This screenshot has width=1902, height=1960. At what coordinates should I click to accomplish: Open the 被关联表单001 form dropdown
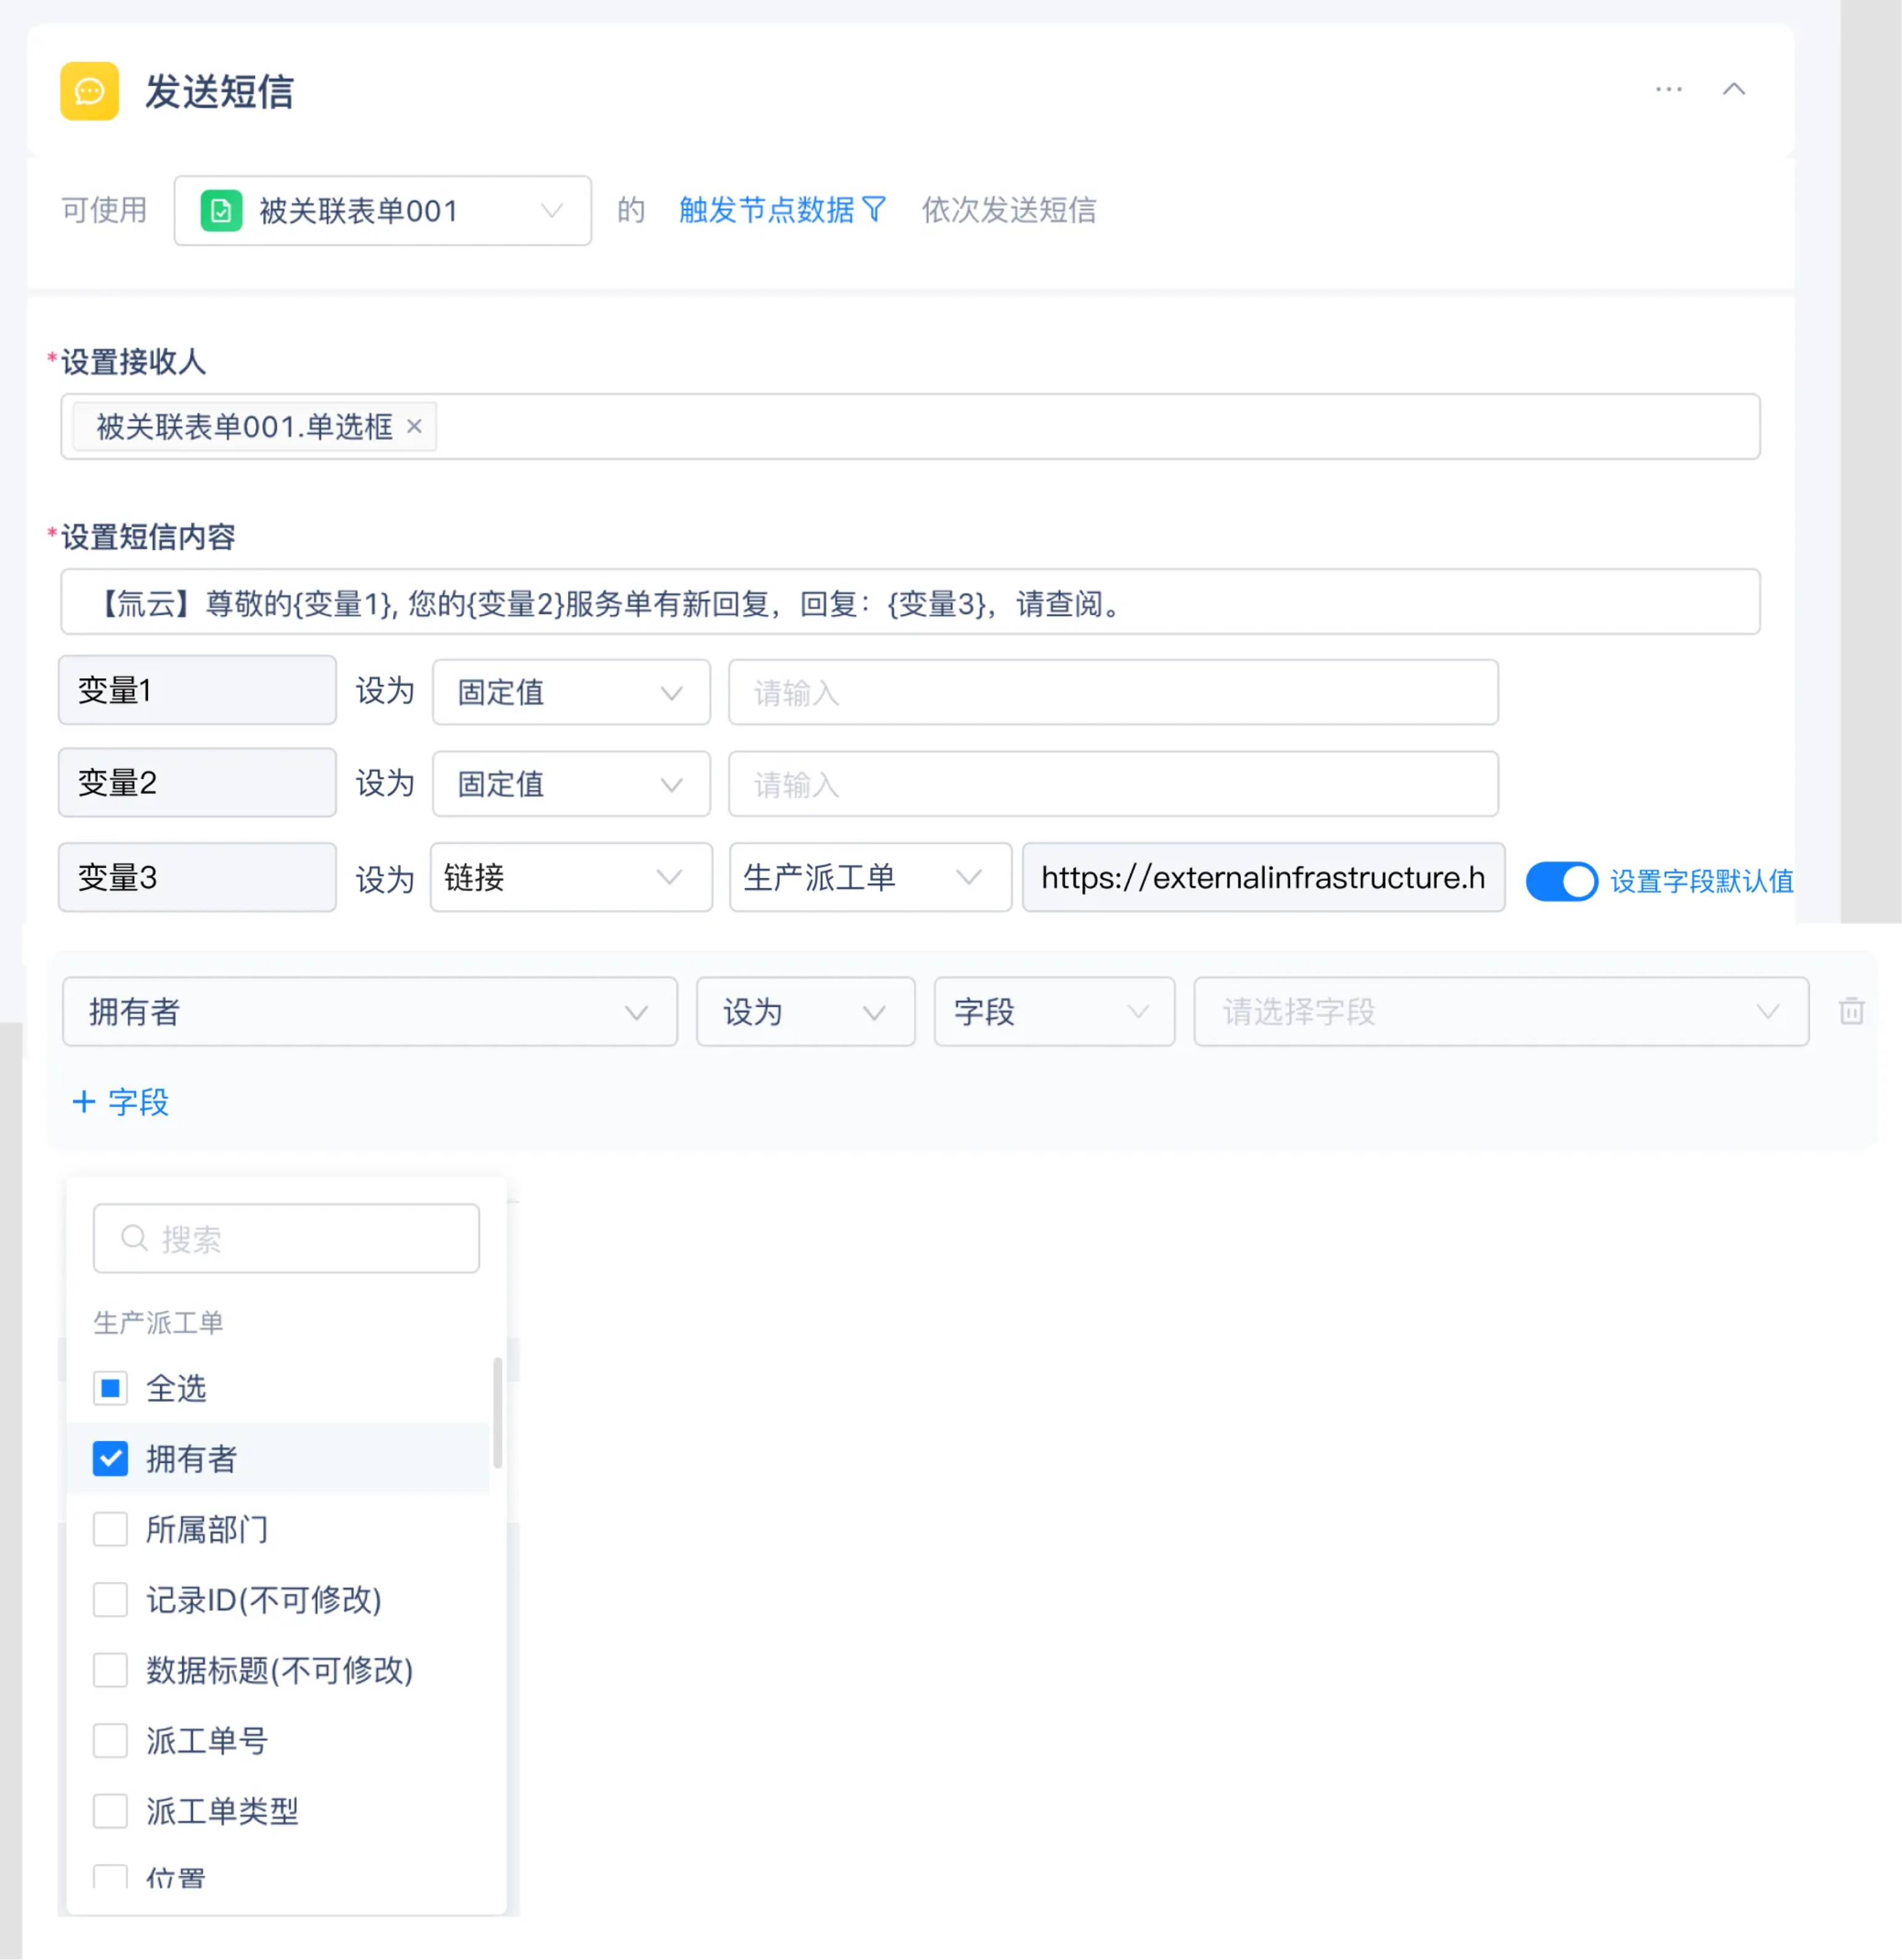tap(382, 211)
